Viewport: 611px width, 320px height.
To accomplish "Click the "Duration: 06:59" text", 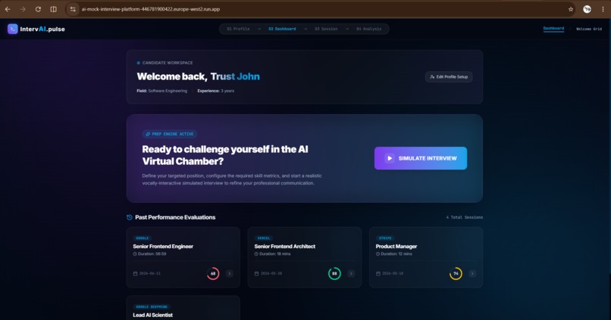I will click(152, 254).
